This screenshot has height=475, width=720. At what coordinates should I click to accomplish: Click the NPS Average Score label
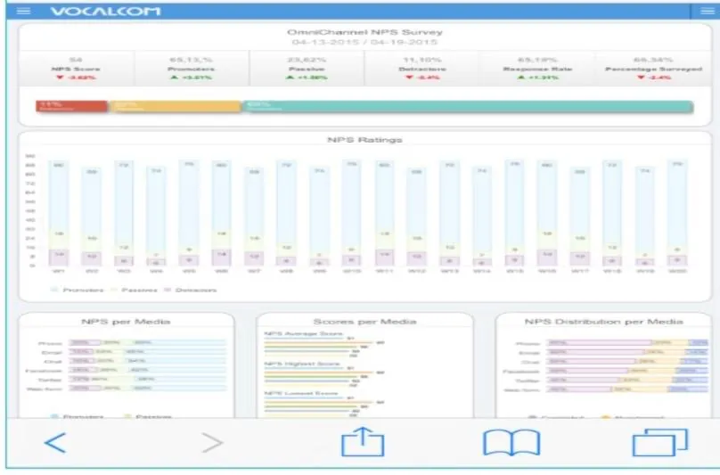(304, 333)
